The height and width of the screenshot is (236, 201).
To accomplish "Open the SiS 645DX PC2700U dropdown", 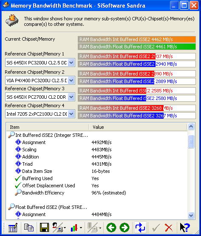I will (71, 97).
